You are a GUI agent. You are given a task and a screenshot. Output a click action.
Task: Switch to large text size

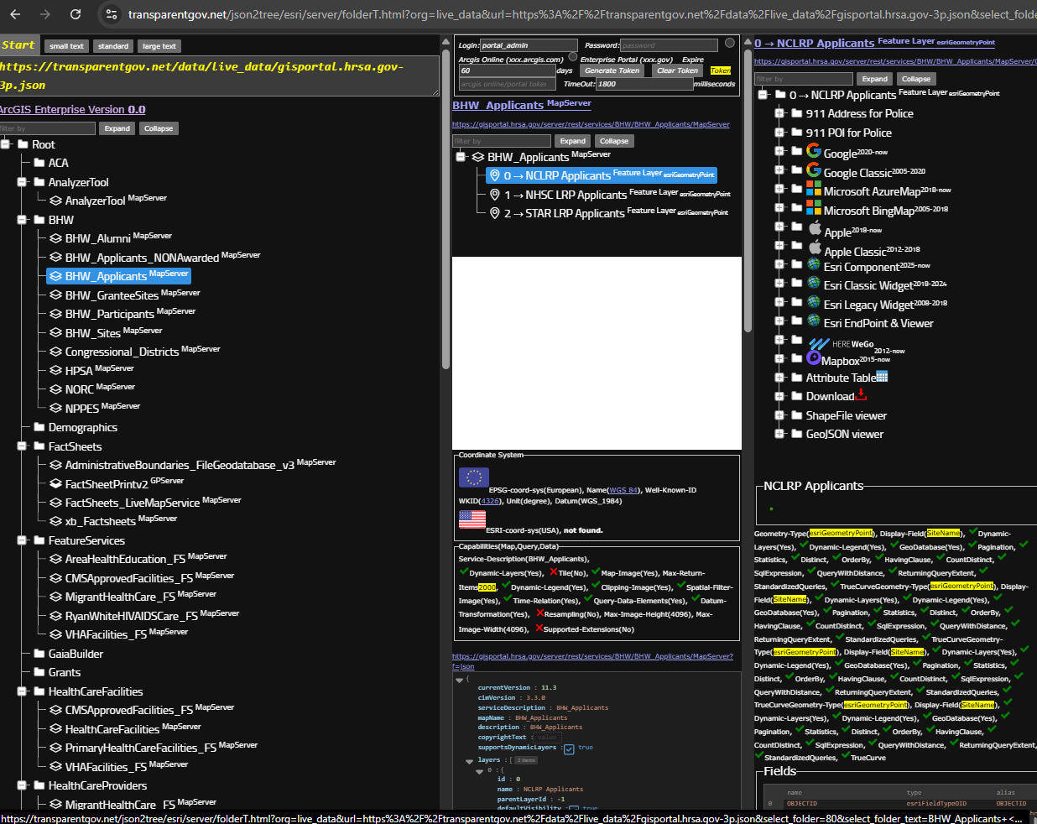point(159,46)
